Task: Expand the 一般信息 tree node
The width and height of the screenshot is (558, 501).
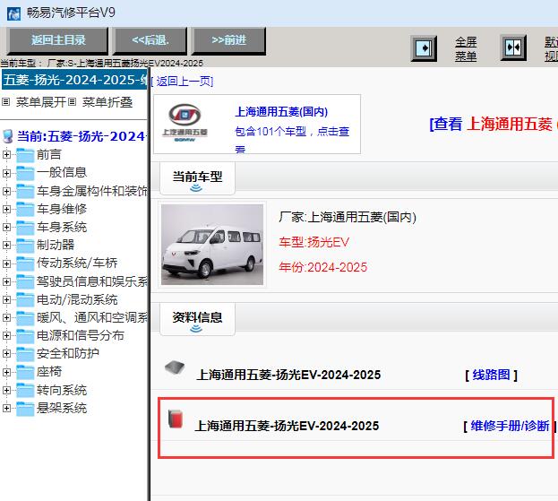Action: (6, 173)
